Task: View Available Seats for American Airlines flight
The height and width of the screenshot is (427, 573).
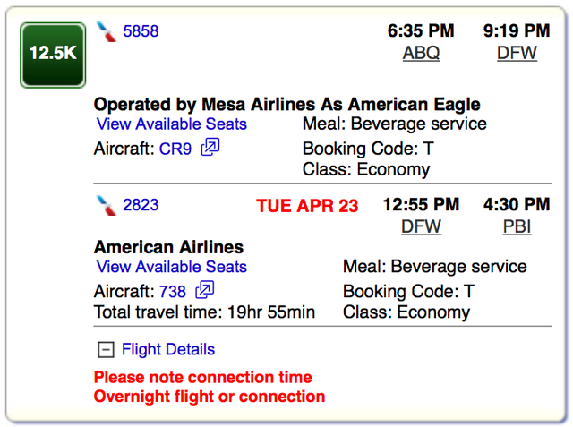Action: pos(171,267)
